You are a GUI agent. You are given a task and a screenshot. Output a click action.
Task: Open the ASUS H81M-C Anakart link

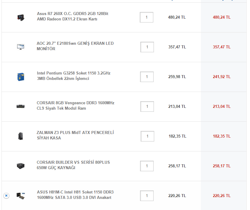pyautogui.click(x=75, y=195)
